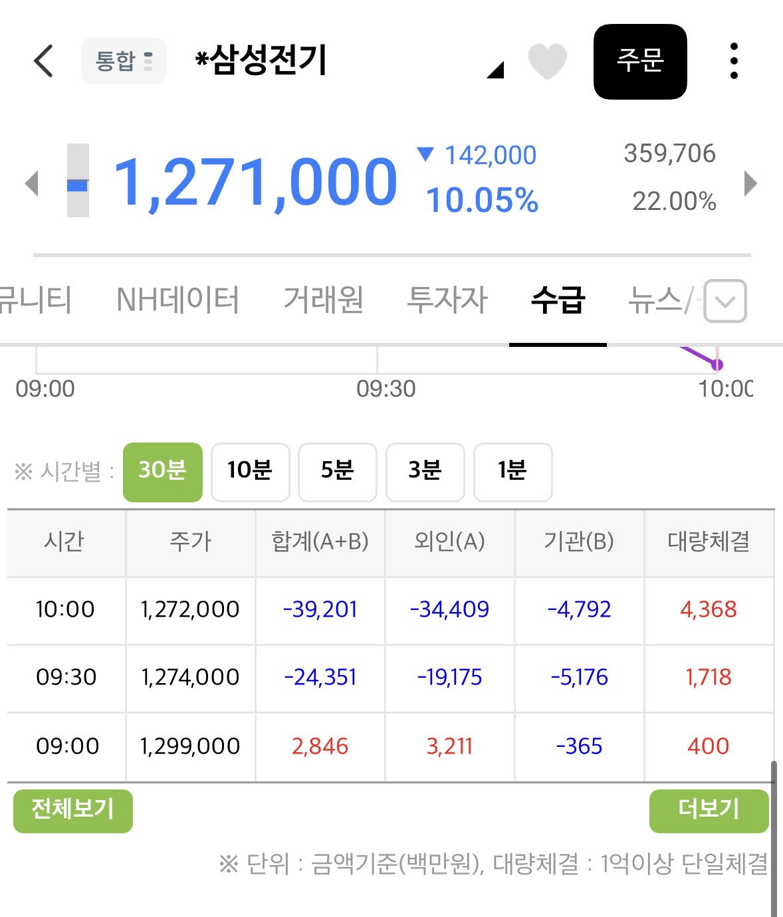Image resolution: width=783 pixels, height=917 pixels.
Task: Open the 통합 market selector
Action: click(124, 60)
